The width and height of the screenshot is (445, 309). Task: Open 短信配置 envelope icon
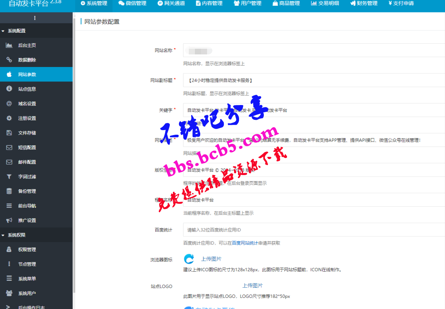9,147
